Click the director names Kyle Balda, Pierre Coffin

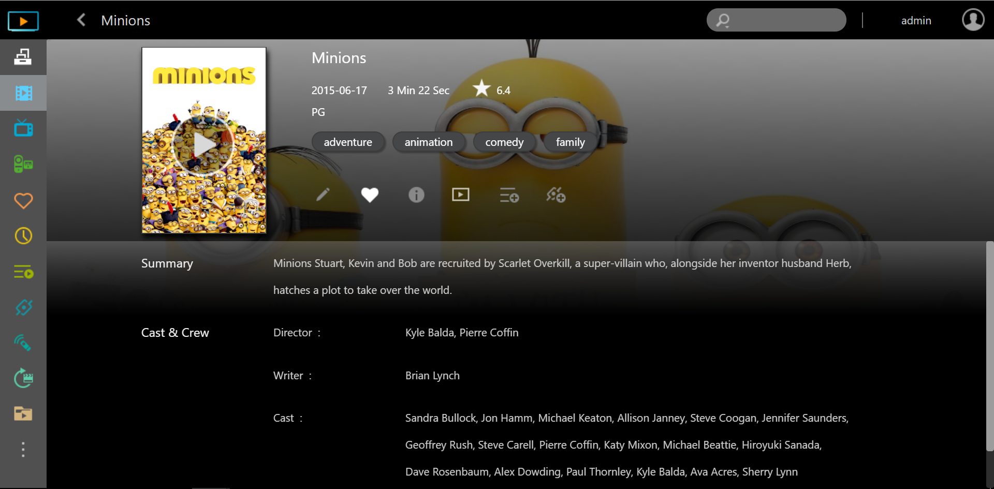tap(462, 333)
